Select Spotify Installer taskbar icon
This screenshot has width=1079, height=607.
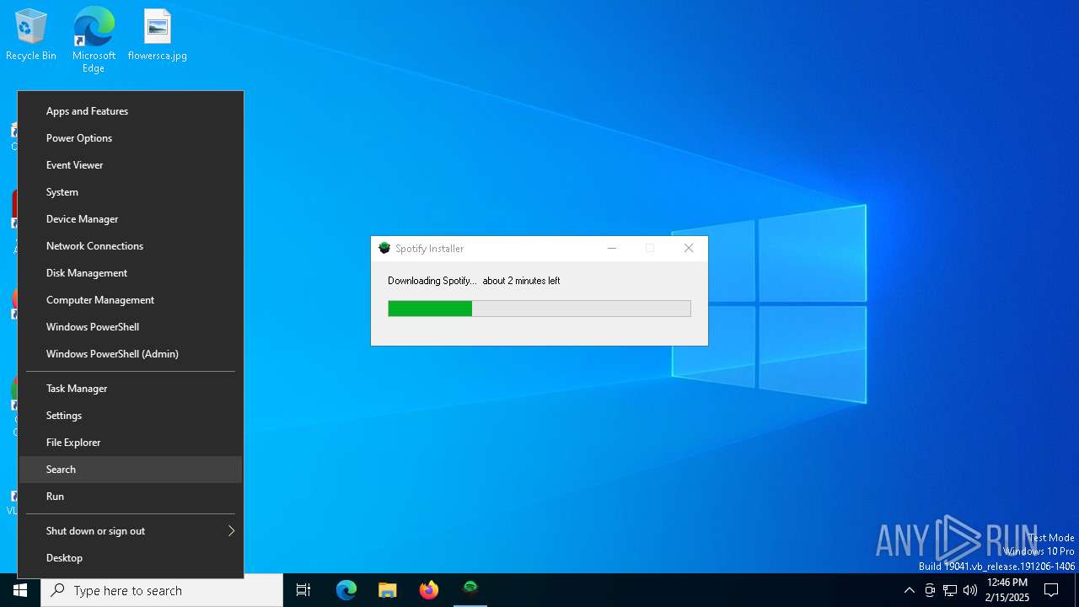(470, 589)
